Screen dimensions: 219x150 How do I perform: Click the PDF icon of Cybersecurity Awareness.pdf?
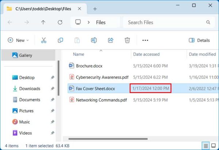click(72, 77)
